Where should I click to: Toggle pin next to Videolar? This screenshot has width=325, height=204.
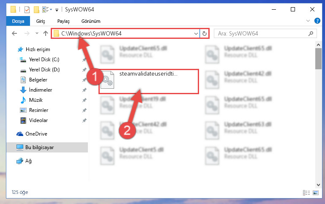tap(84, 120)
